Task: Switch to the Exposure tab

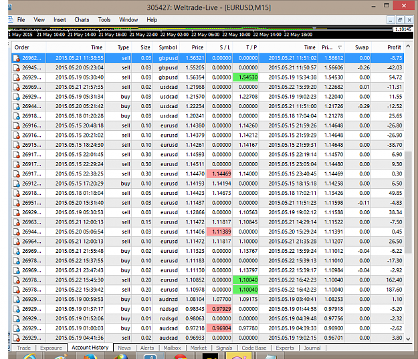Action: (x=51, y=348)
